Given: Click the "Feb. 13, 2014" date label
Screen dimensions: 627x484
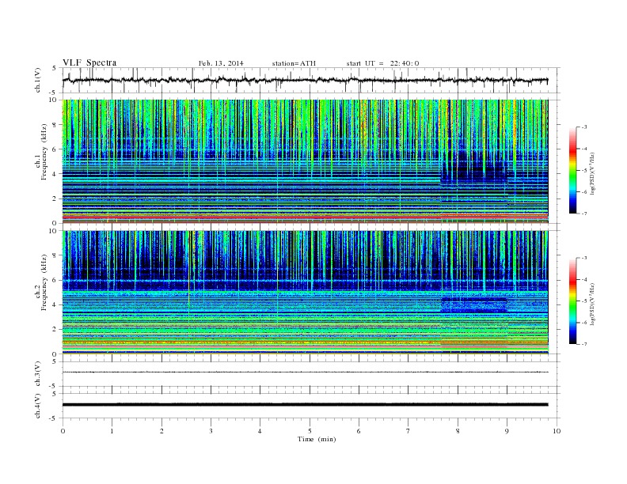Looking at the screenshot, I should [x=221, y=63].
